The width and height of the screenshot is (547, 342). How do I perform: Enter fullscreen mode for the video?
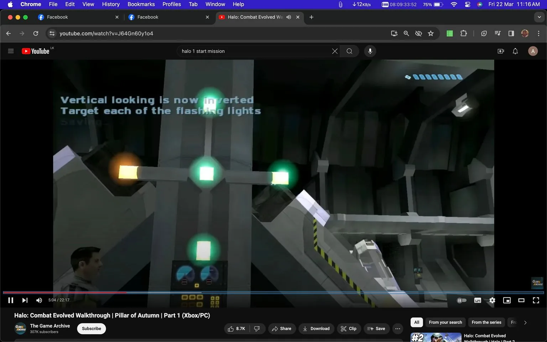tap(536, 300)
